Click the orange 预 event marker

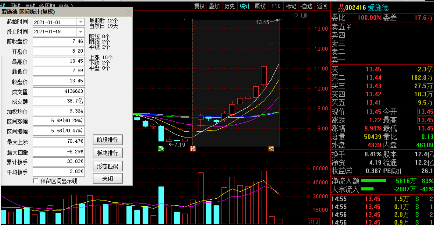(x=193, y=149)
